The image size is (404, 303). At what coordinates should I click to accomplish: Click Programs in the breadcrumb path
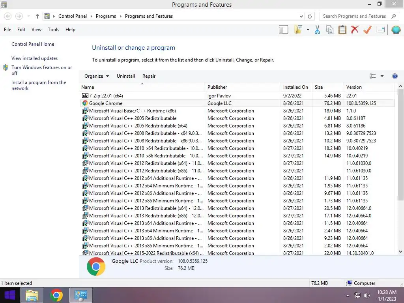pos(106,16)
